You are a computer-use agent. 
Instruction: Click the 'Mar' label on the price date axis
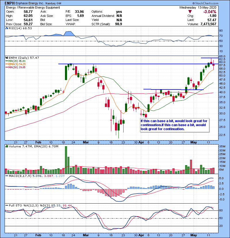[86, 143]
